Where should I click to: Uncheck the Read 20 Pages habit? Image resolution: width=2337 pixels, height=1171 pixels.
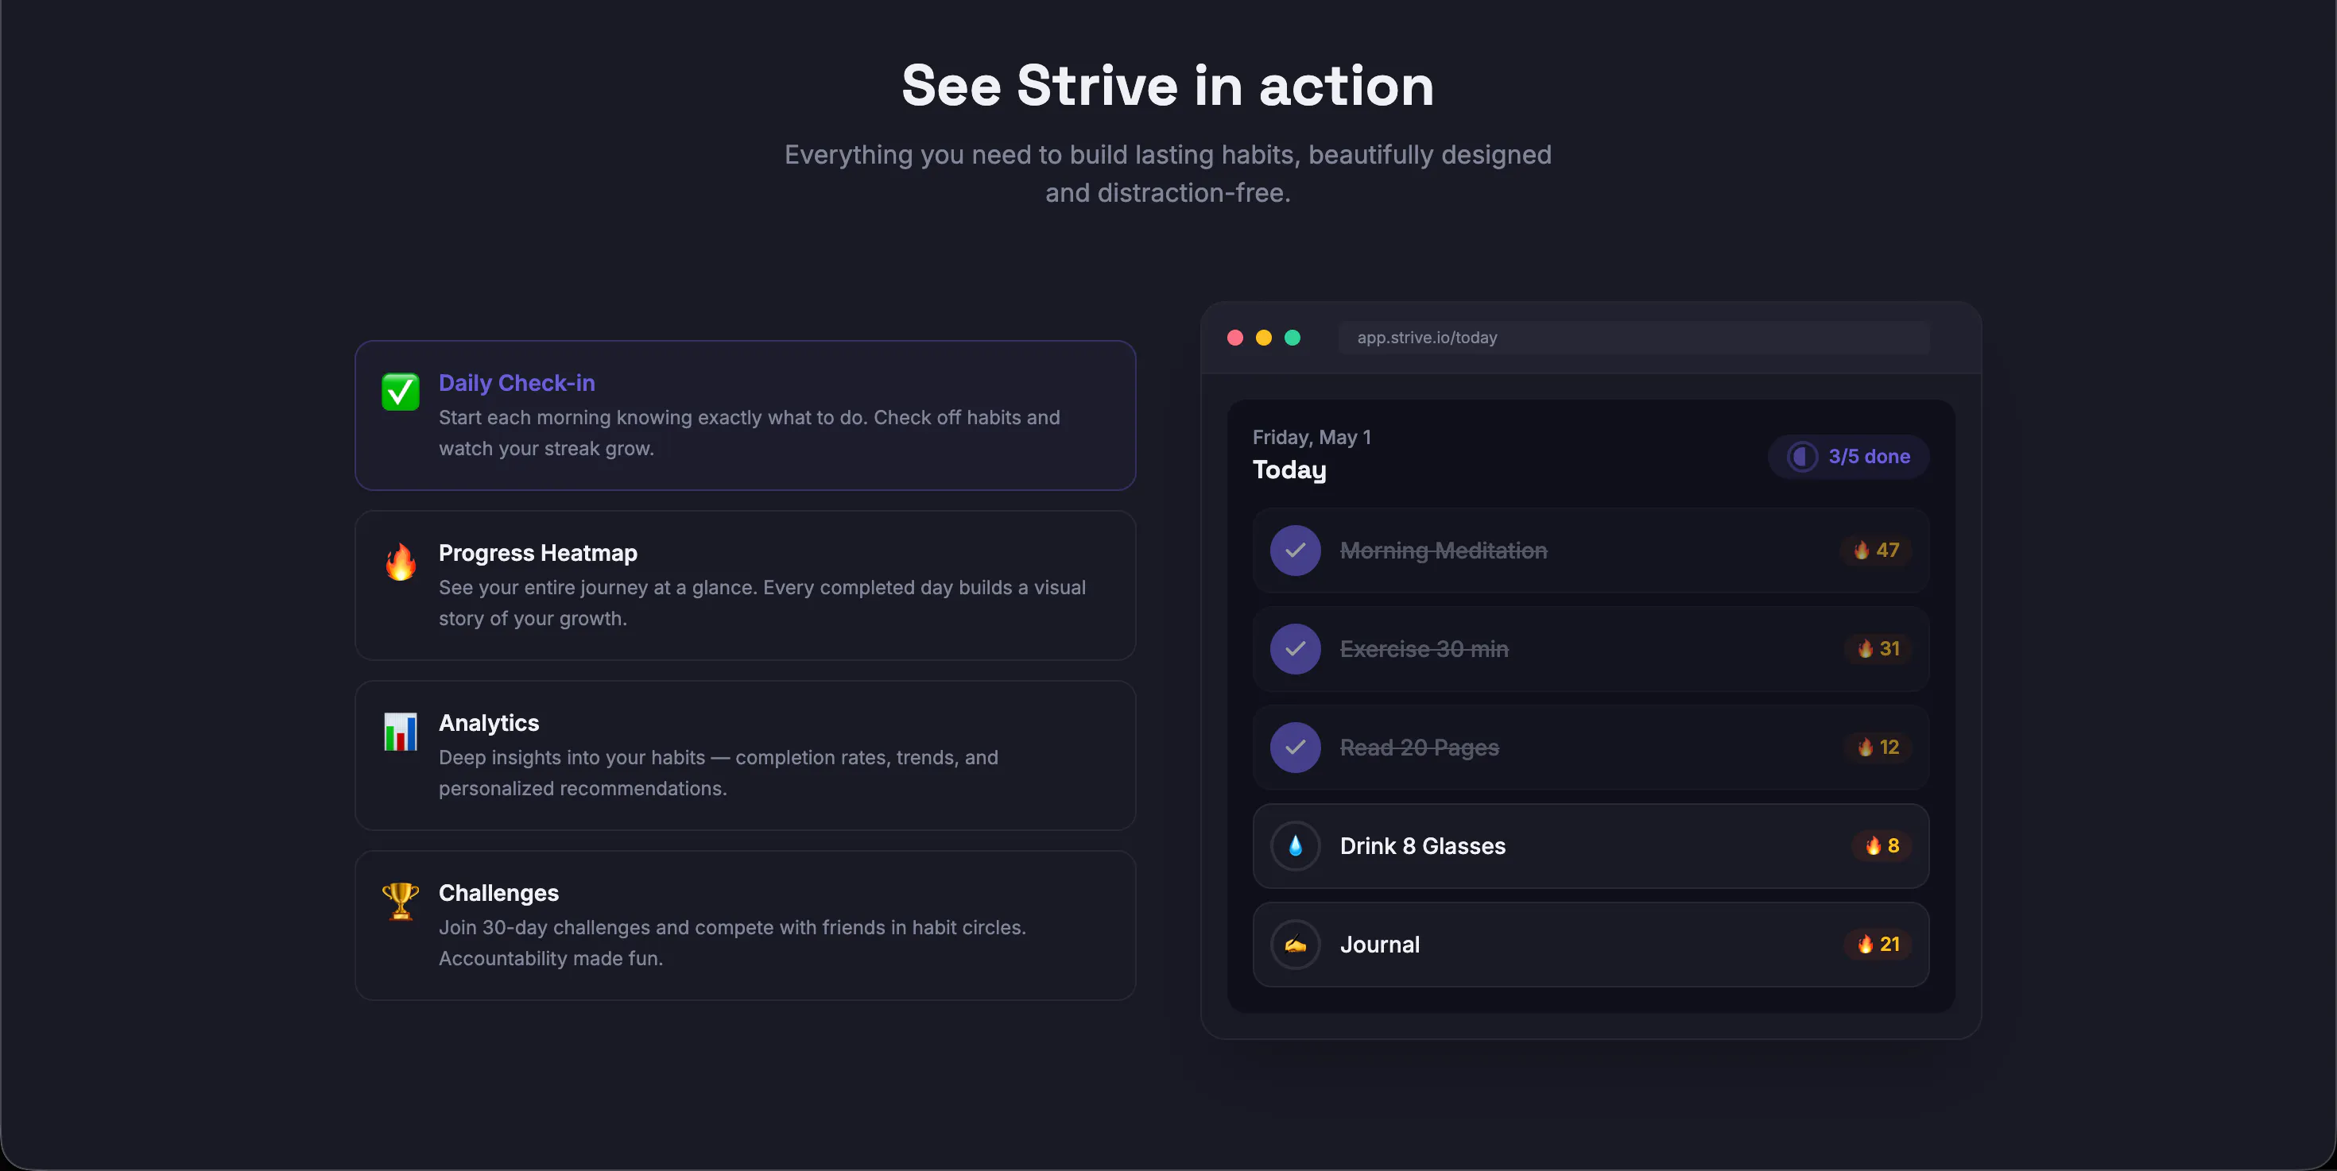point(1296,748)
